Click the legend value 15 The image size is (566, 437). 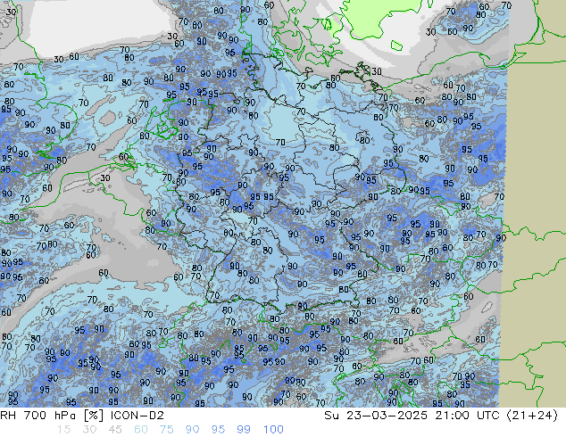[63, 430]
